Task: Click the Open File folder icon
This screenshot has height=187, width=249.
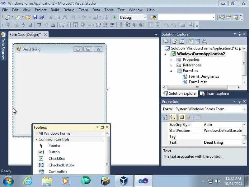Action: [x=28, y=17]
